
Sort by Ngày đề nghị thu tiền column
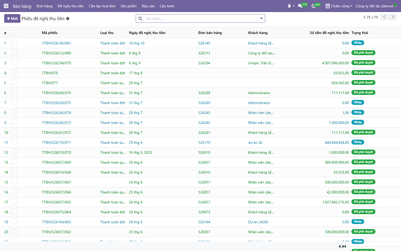click(147, 33)
